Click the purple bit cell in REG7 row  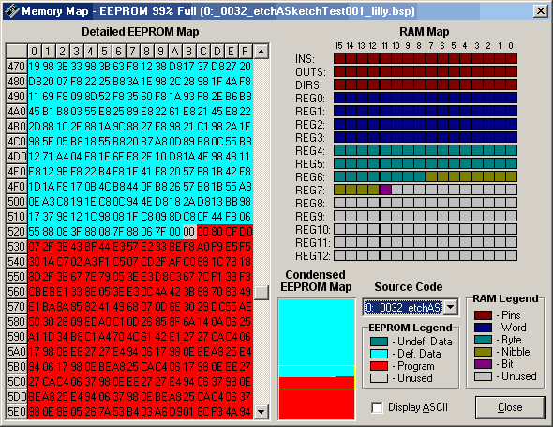point(385,190)
